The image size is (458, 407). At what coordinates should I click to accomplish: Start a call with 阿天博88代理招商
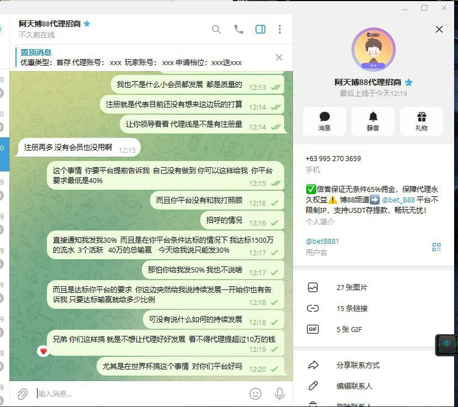pyautogui.click(x=238, y=29)
